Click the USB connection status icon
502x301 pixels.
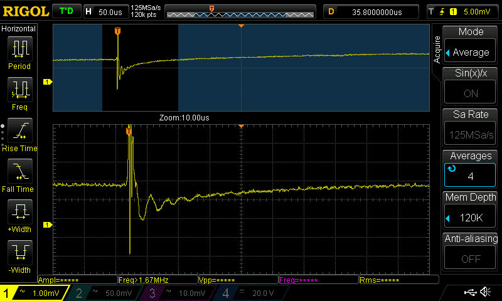pyautogui.click(x=470, y=292)
